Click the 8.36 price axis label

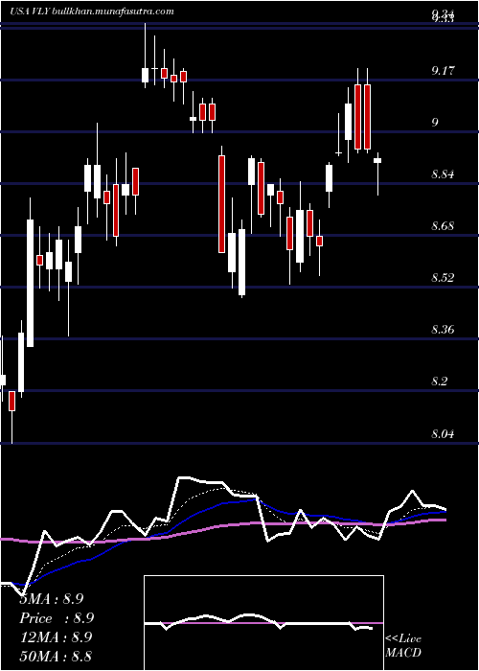443,330
